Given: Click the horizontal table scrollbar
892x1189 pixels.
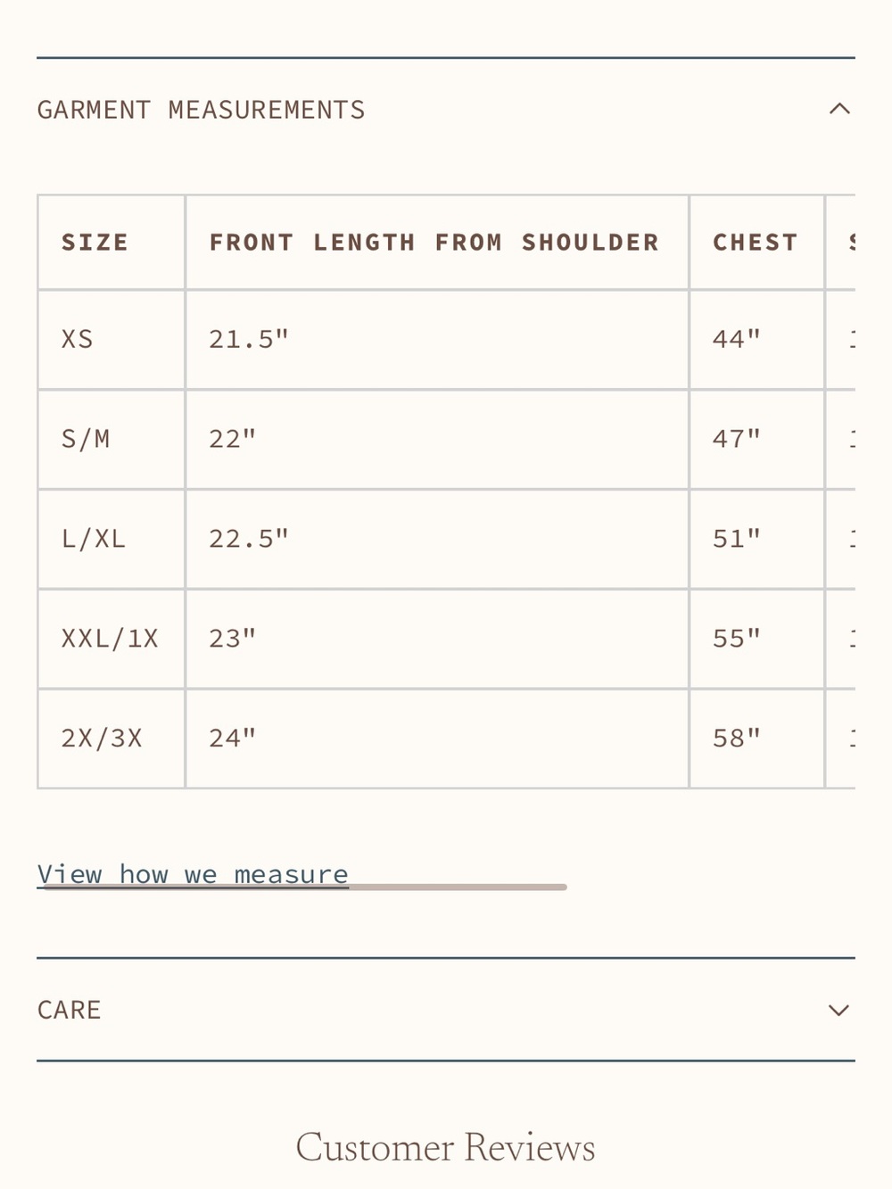Looking at the screenshot, I should click(305, 887).
